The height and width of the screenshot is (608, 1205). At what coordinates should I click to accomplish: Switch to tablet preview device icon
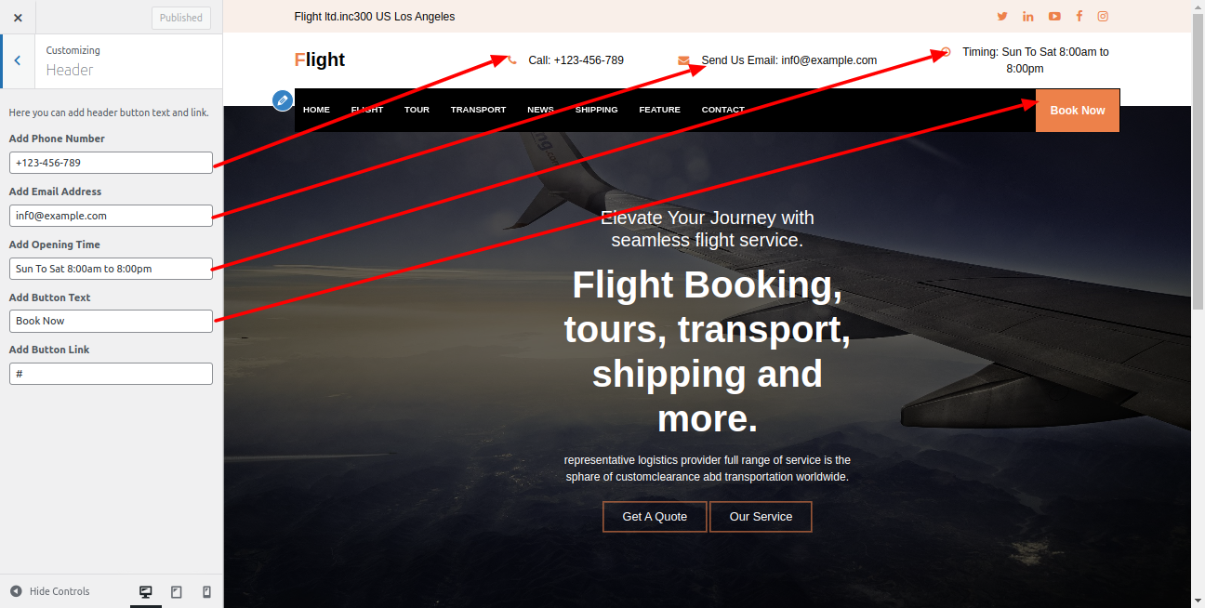click(x=177, y=591)
